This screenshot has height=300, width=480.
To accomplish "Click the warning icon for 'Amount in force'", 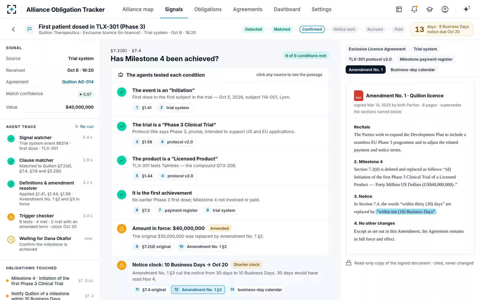I will pyautogui.click(x=122, y=229).
